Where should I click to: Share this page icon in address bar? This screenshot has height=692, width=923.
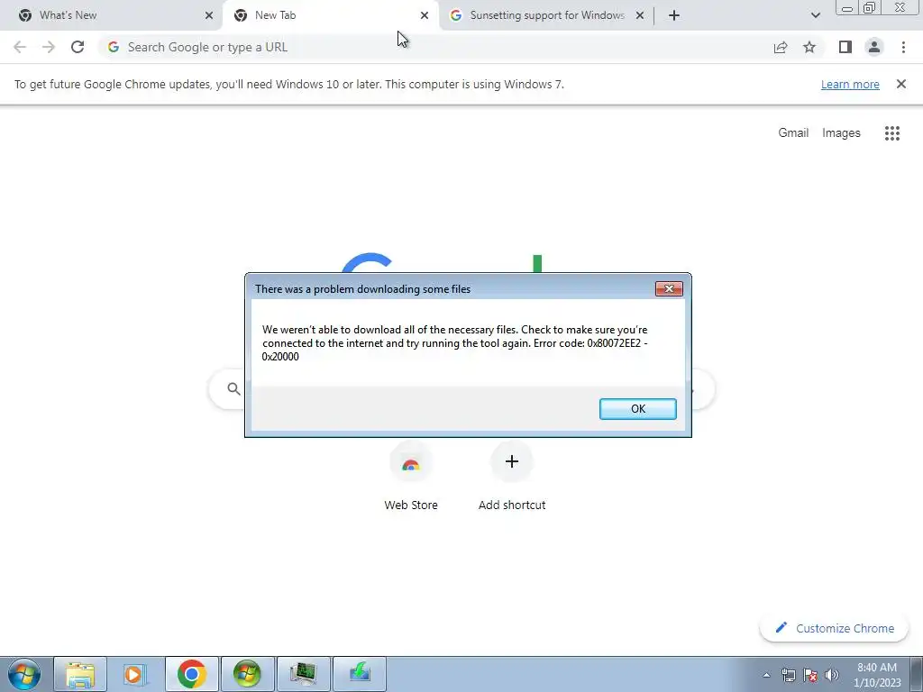(781, 47)
